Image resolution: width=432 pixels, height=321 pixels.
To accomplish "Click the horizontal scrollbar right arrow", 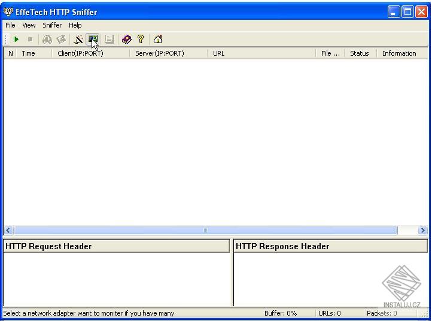I will pos(422,231).
